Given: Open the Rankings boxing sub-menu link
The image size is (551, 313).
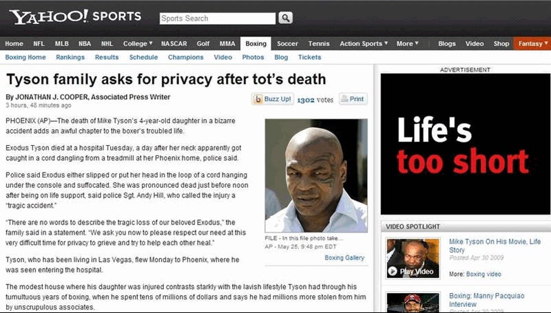Looking at the screenshot, I should pyautogui.click(x=70, y=57).
